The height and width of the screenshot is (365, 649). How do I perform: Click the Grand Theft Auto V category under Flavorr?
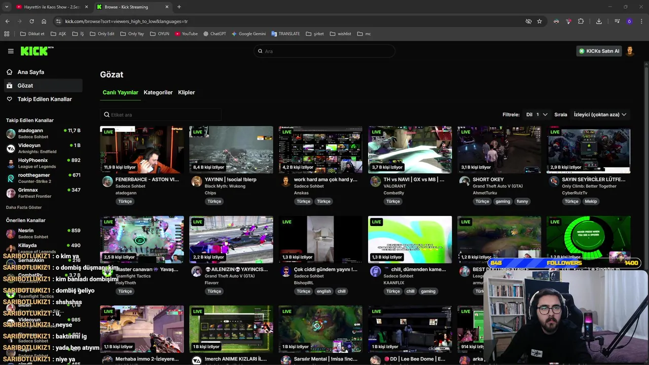coord(230,276)
